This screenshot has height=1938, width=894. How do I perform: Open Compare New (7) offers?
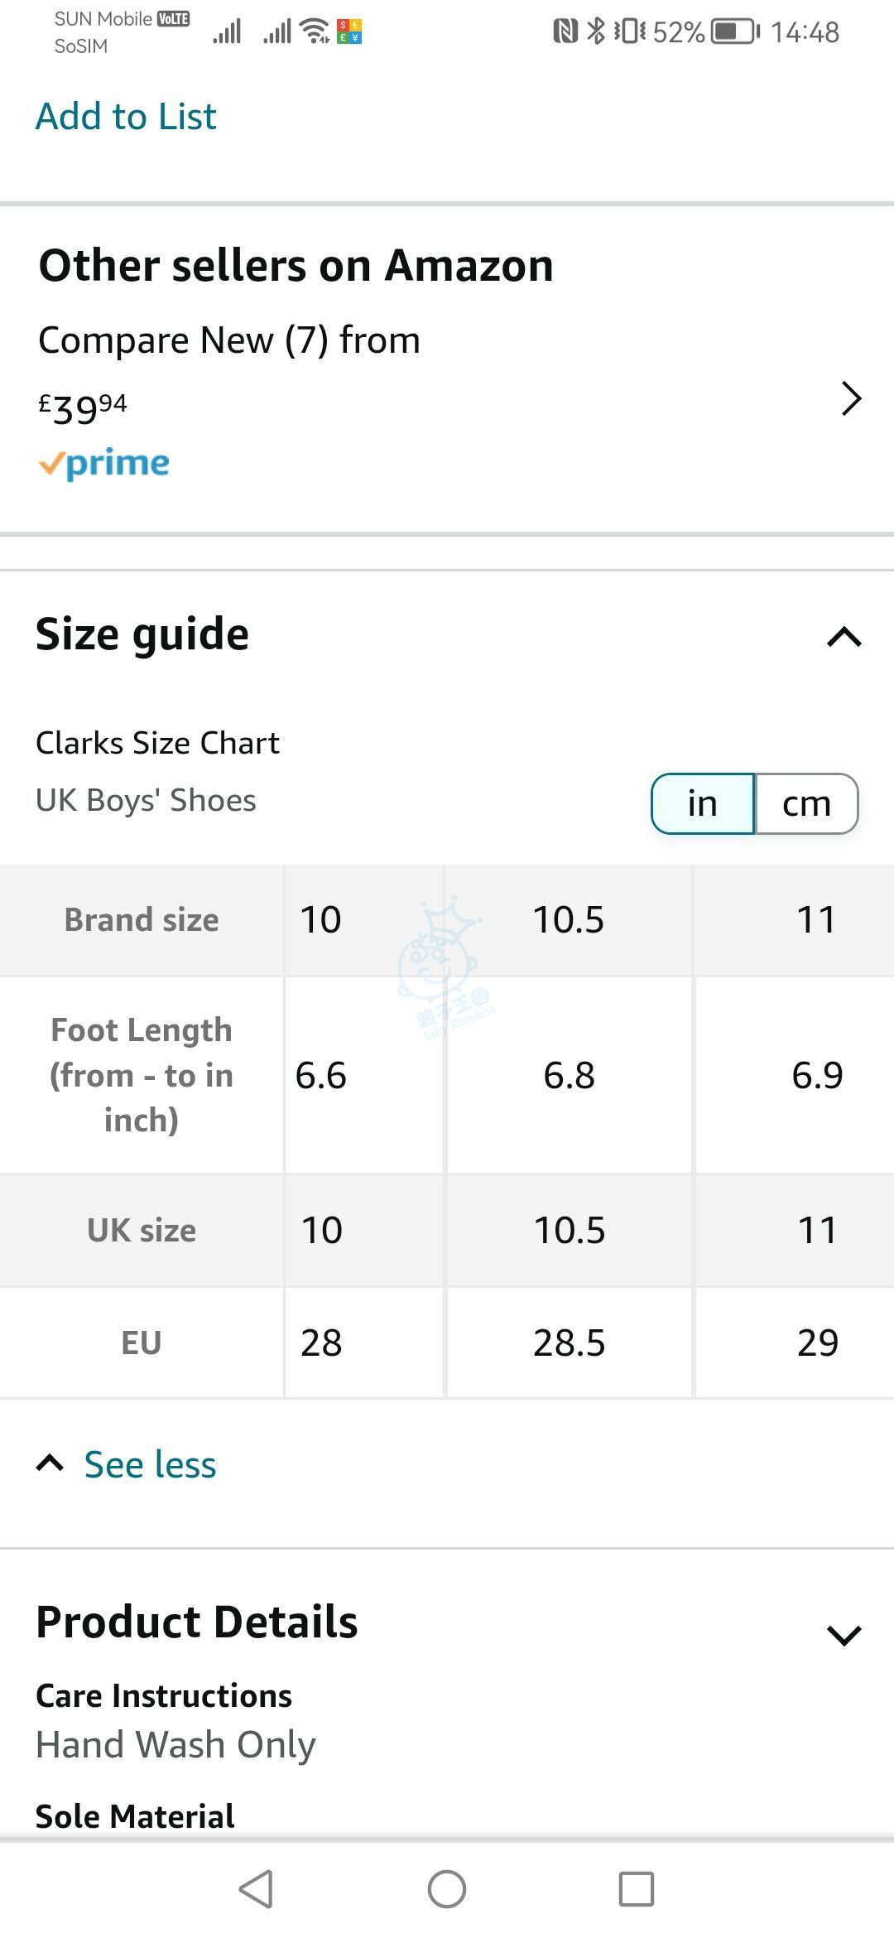point(229,340)
